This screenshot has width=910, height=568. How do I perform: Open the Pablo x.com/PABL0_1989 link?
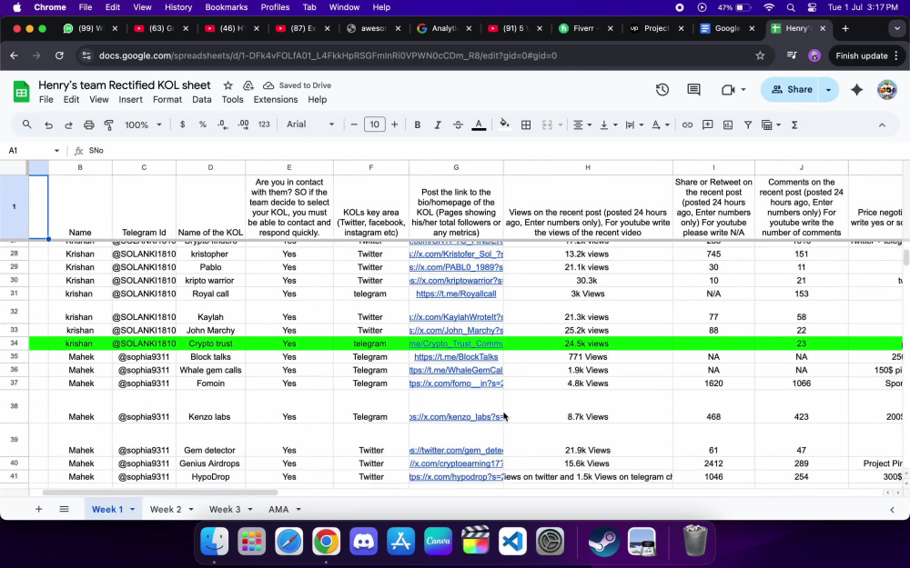[456, 267]
